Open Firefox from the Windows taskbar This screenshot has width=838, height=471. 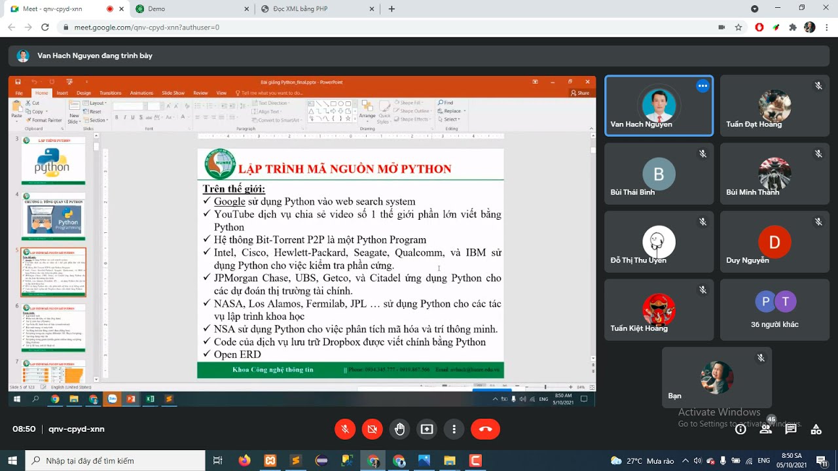[244, 461]
